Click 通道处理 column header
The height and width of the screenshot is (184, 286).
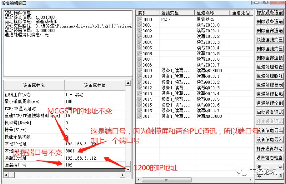(x=242, y=13)
